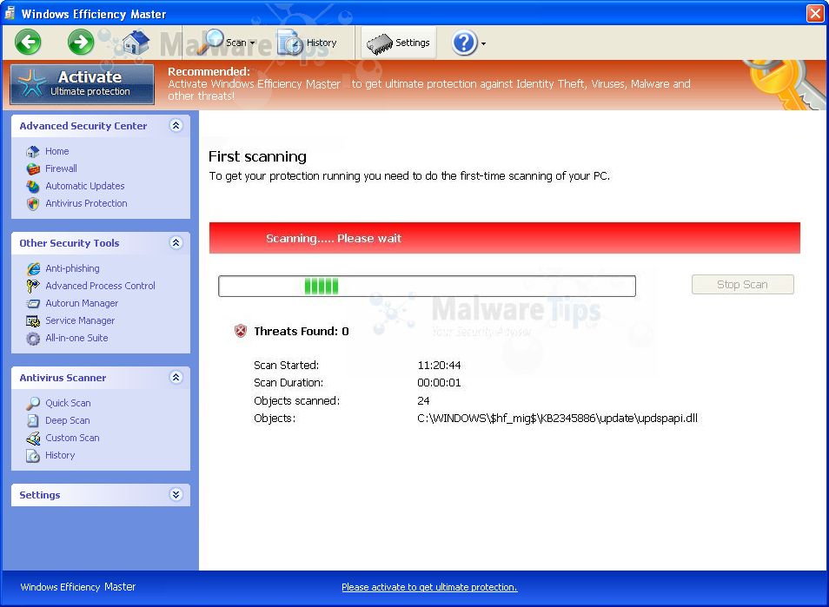
Task: Open Anti-phishing tool link
Action: (72, 268)
